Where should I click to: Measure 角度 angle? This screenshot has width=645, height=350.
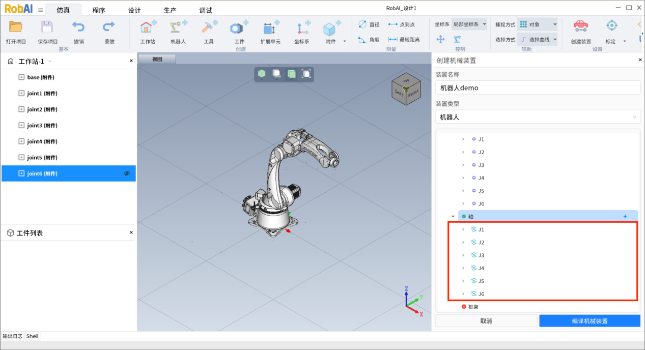[x=369, y=39]
